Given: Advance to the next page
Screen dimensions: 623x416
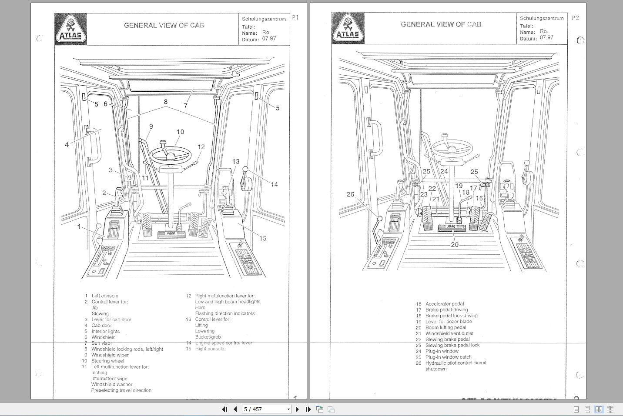Looking at the screenshot, I should tap(298, 409).
